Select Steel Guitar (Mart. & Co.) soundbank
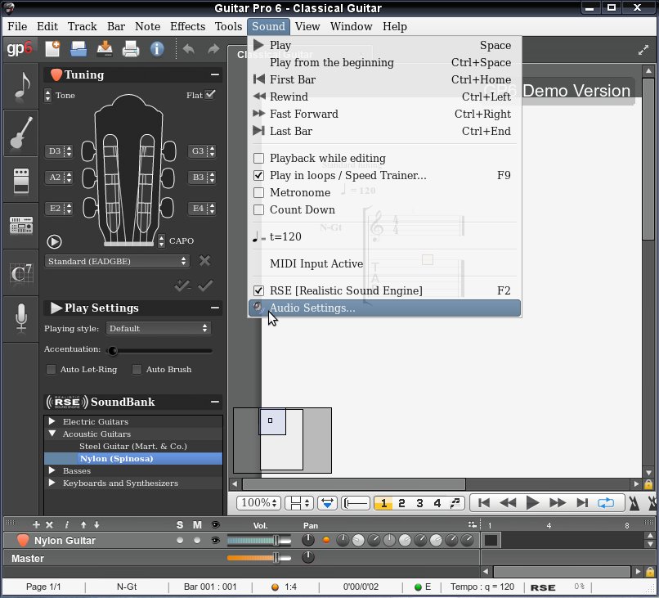 tap(132, 446)
